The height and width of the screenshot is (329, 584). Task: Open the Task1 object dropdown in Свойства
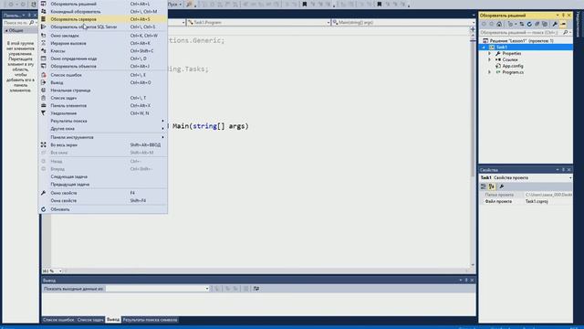570,178
